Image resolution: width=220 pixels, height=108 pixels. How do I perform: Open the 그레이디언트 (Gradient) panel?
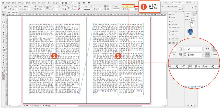174,27
